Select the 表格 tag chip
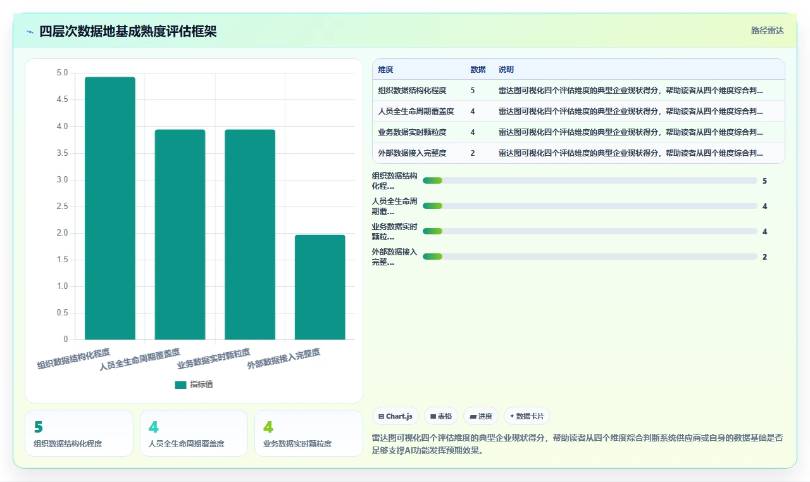 (x=441, y=416)
